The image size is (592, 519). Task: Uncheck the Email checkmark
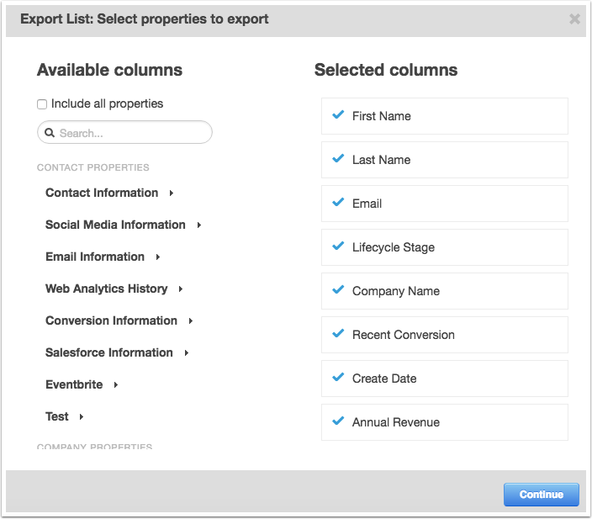338,202
